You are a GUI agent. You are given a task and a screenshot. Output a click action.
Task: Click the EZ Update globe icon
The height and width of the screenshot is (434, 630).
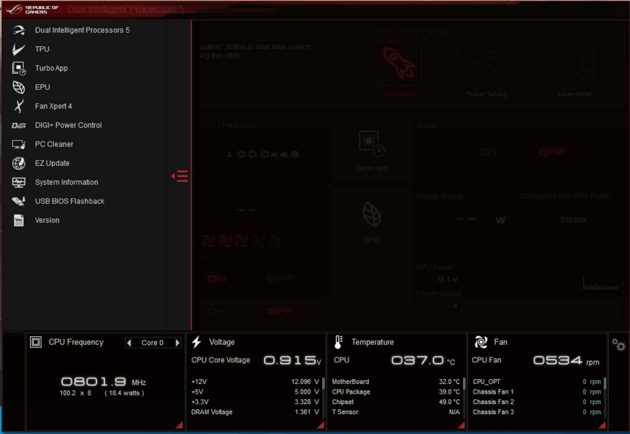point(18,163)
